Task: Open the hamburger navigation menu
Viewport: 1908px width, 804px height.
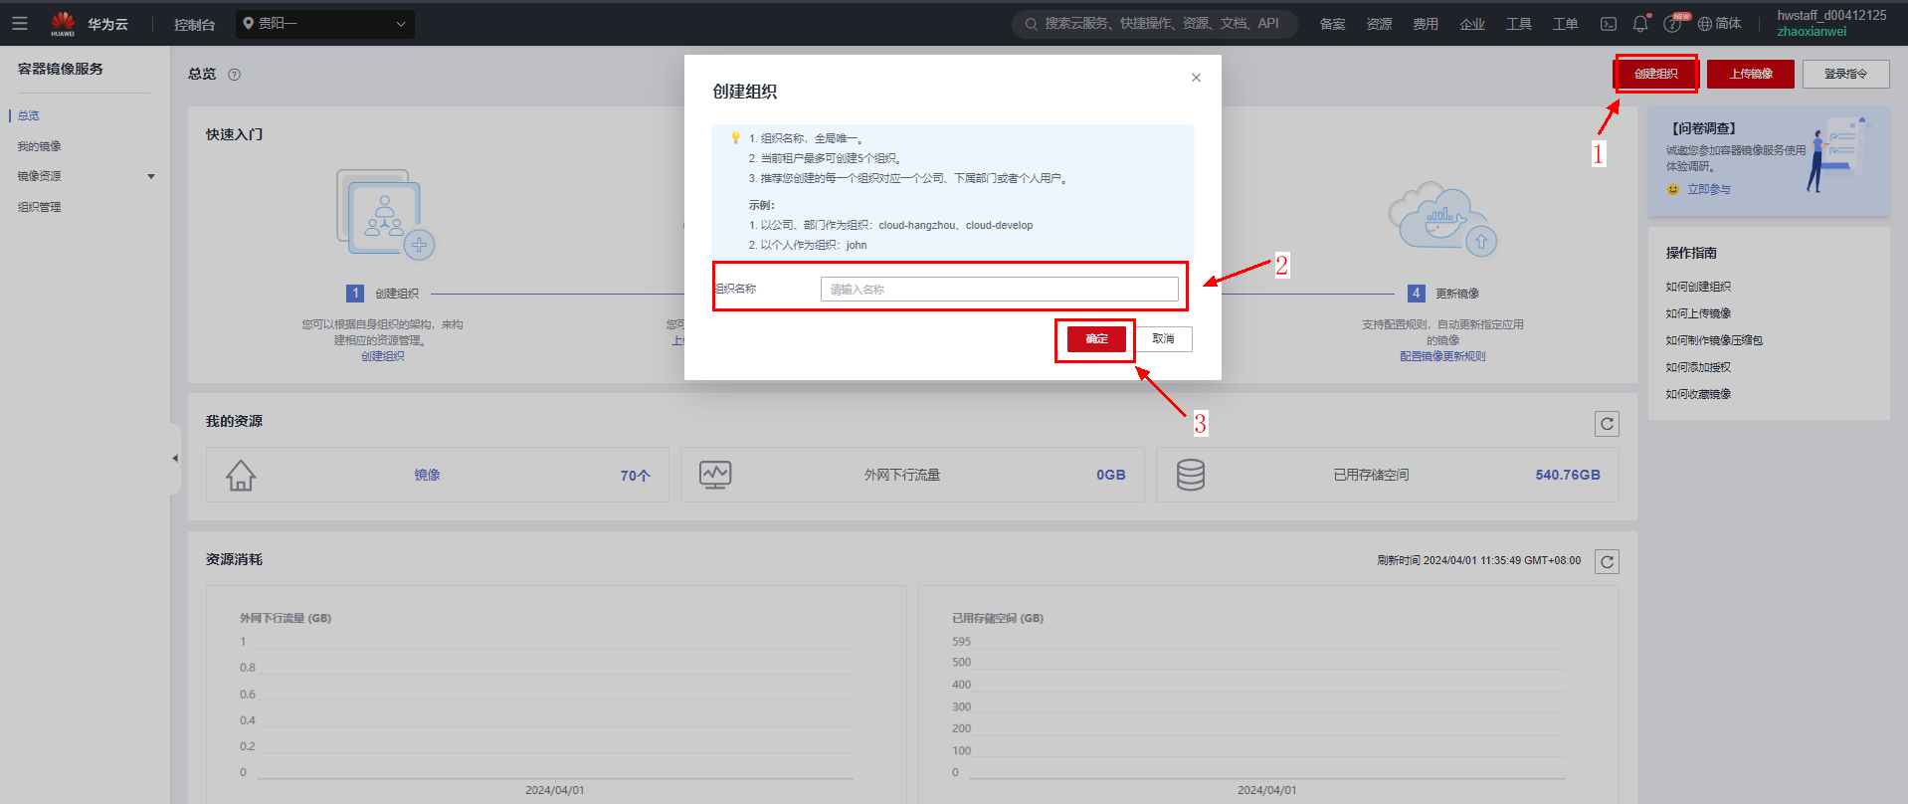Action: point(20,23)
